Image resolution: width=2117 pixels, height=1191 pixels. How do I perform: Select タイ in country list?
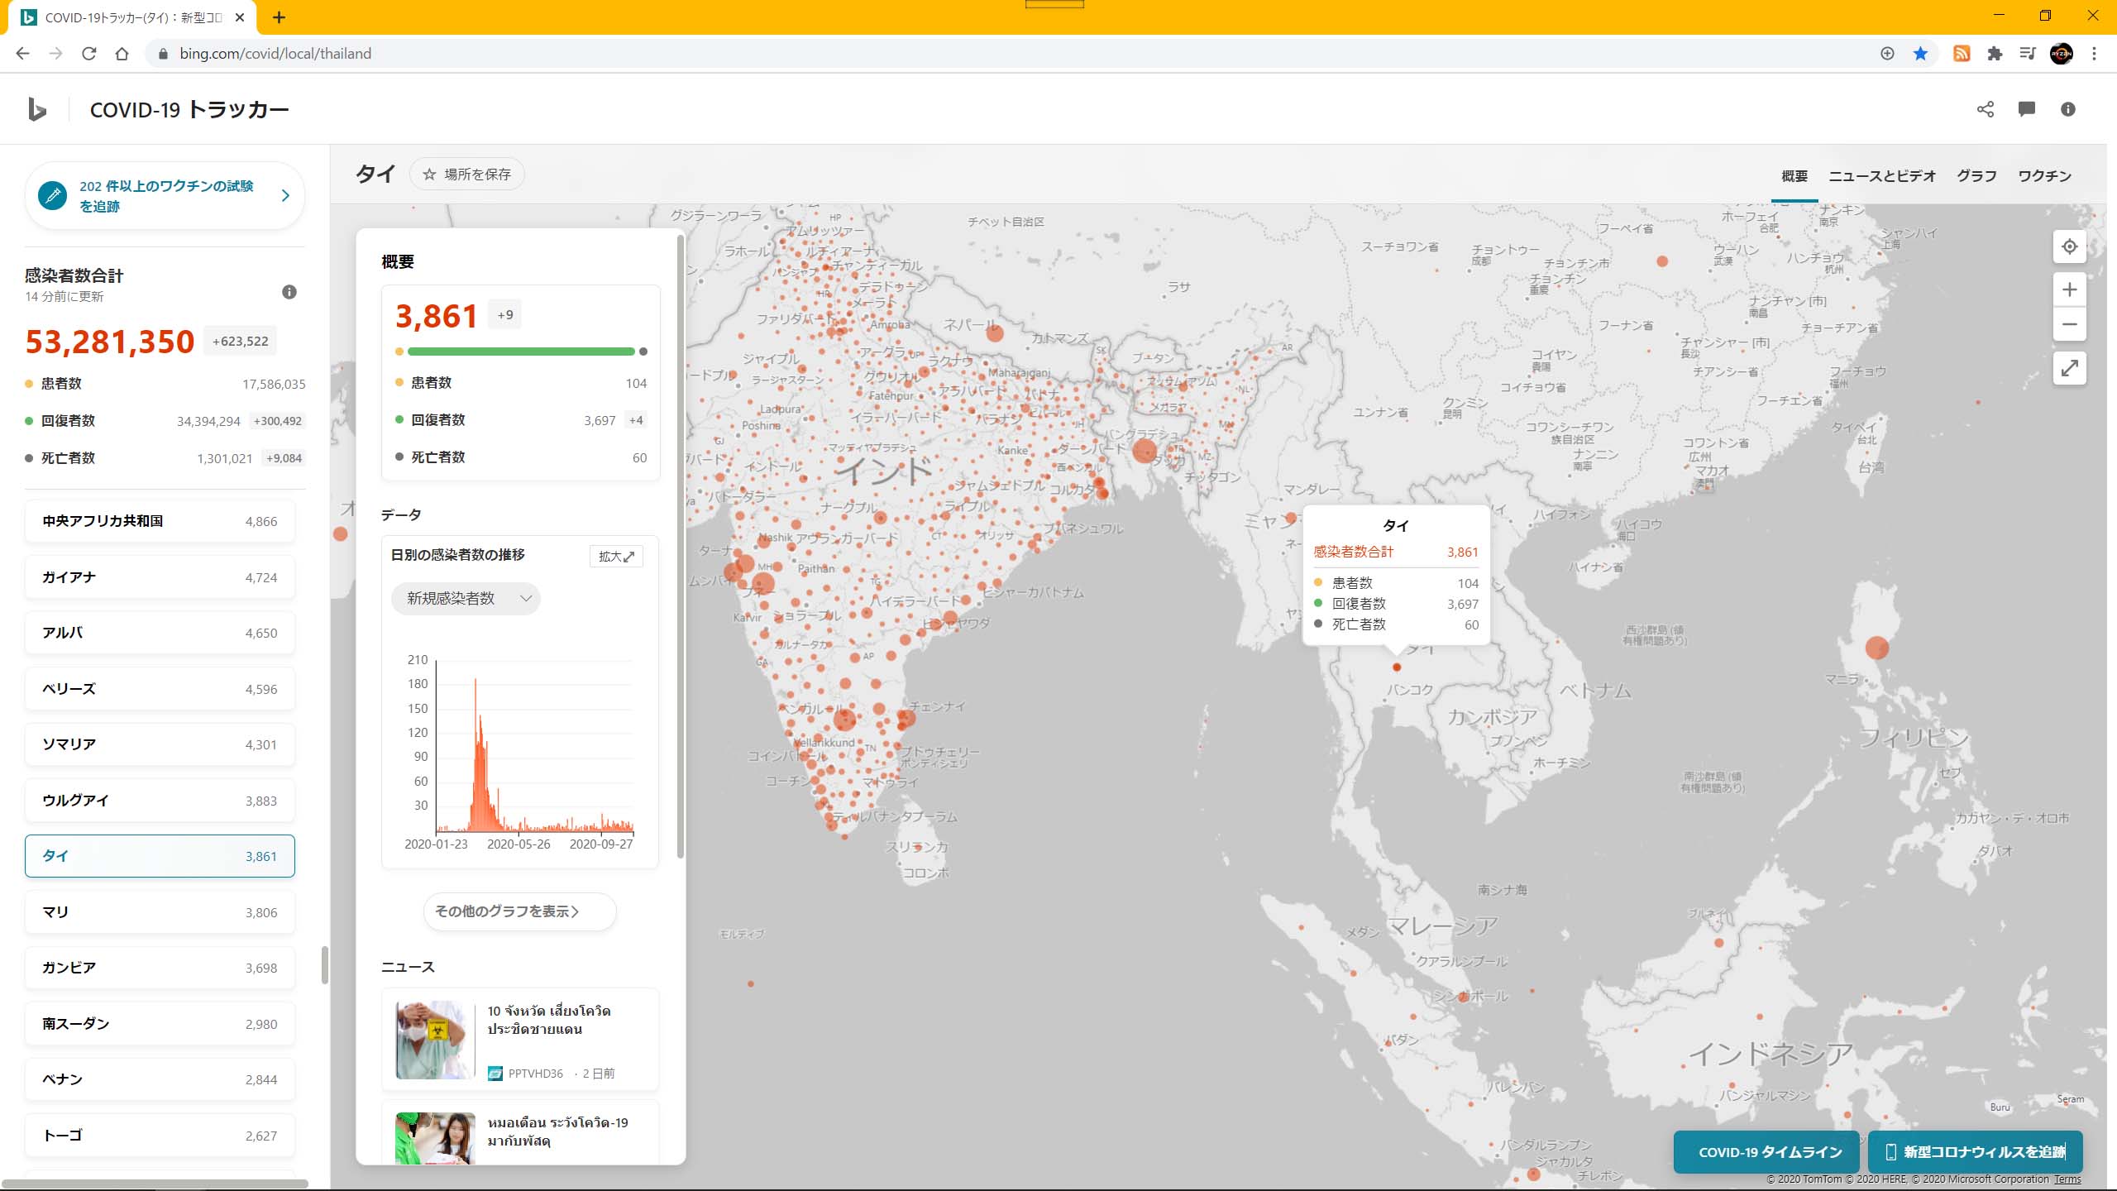[160, 856]
